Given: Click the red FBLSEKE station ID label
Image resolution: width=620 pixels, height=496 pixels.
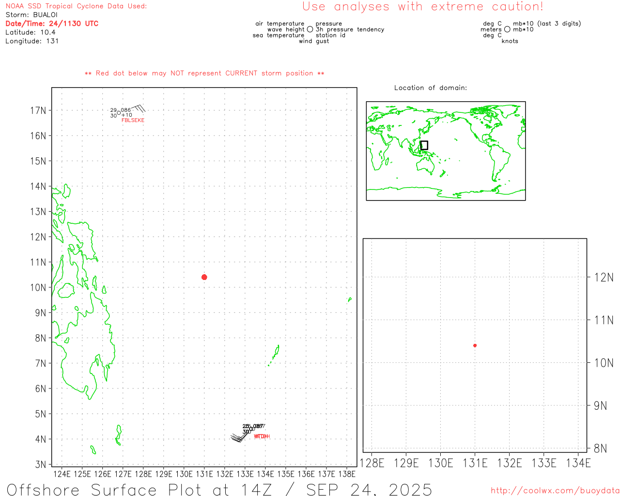Looking at the screenshot, I should pos(133,120).
